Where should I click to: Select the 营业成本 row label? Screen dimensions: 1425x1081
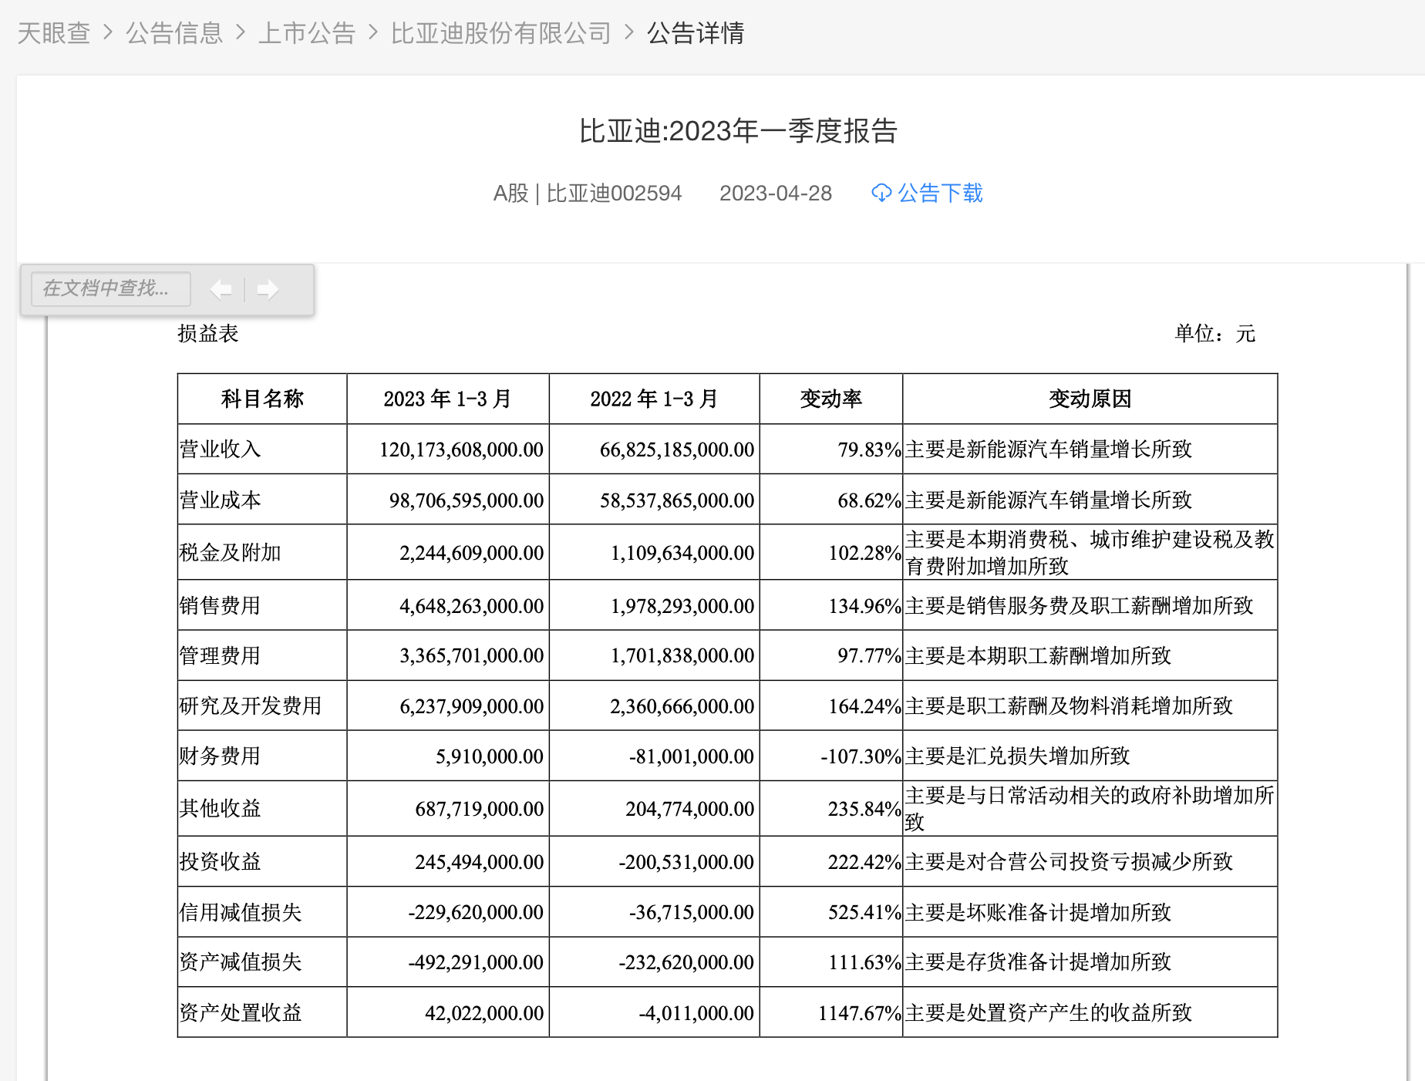[x=221, y=500]
